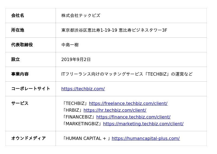Open the humancapital-plus.com link

click(146, 138)
